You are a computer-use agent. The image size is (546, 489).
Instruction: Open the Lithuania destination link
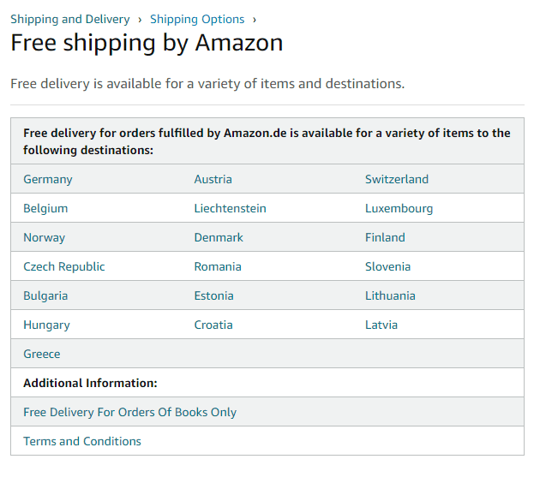point(390,296)
